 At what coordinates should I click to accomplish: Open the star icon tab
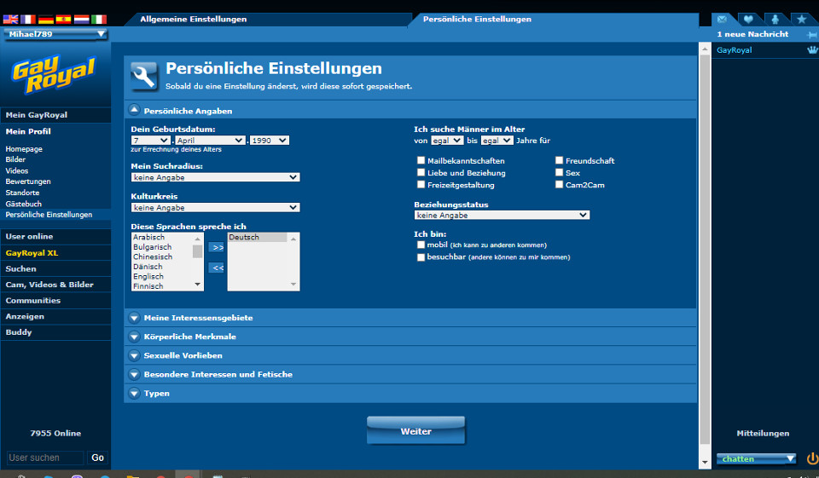[x=801, y=19]
